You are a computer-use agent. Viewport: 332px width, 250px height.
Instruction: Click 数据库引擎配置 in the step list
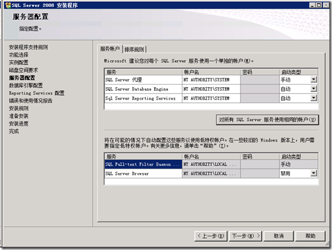coord(26,85)
